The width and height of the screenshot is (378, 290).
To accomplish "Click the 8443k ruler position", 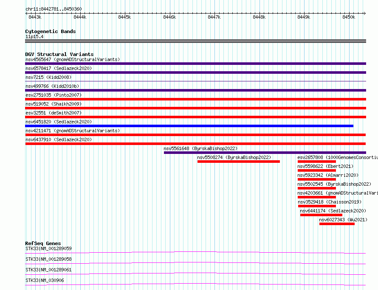I will [35, 17].
